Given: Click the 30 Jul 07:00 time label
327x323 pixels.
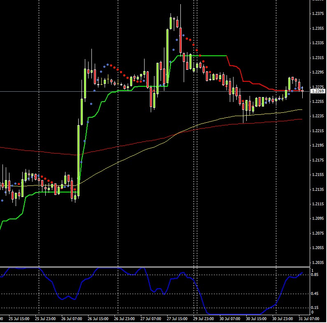Looking at the screenshot, I should click(230, 319).
